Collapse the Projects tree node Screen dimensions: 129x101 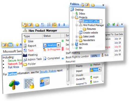coord(73,17)
